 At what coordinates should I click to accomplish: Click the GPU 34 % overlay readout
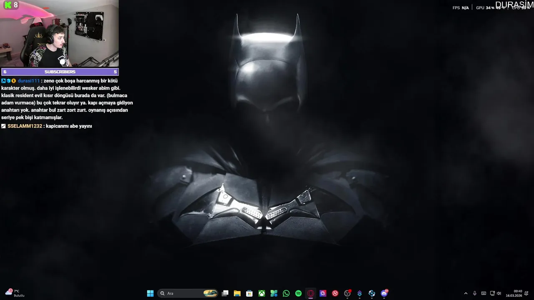485,7
